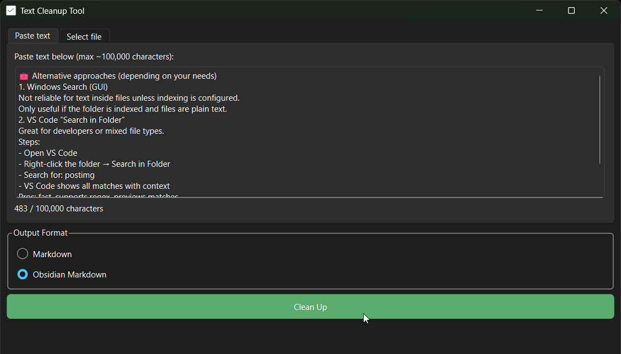Click the maximize window button
The image size is (621, 354).
point(571,10)
